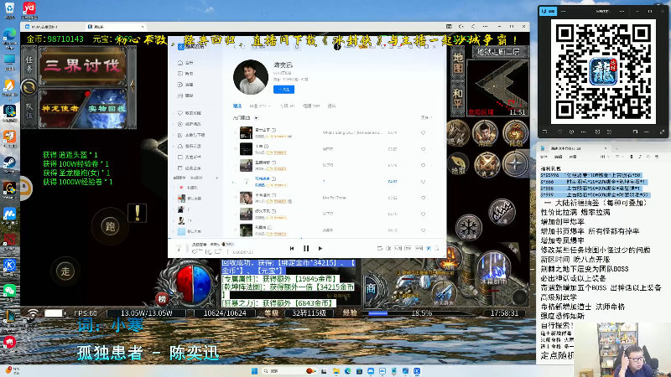Click the Live For Today album text

pos(335,198)
